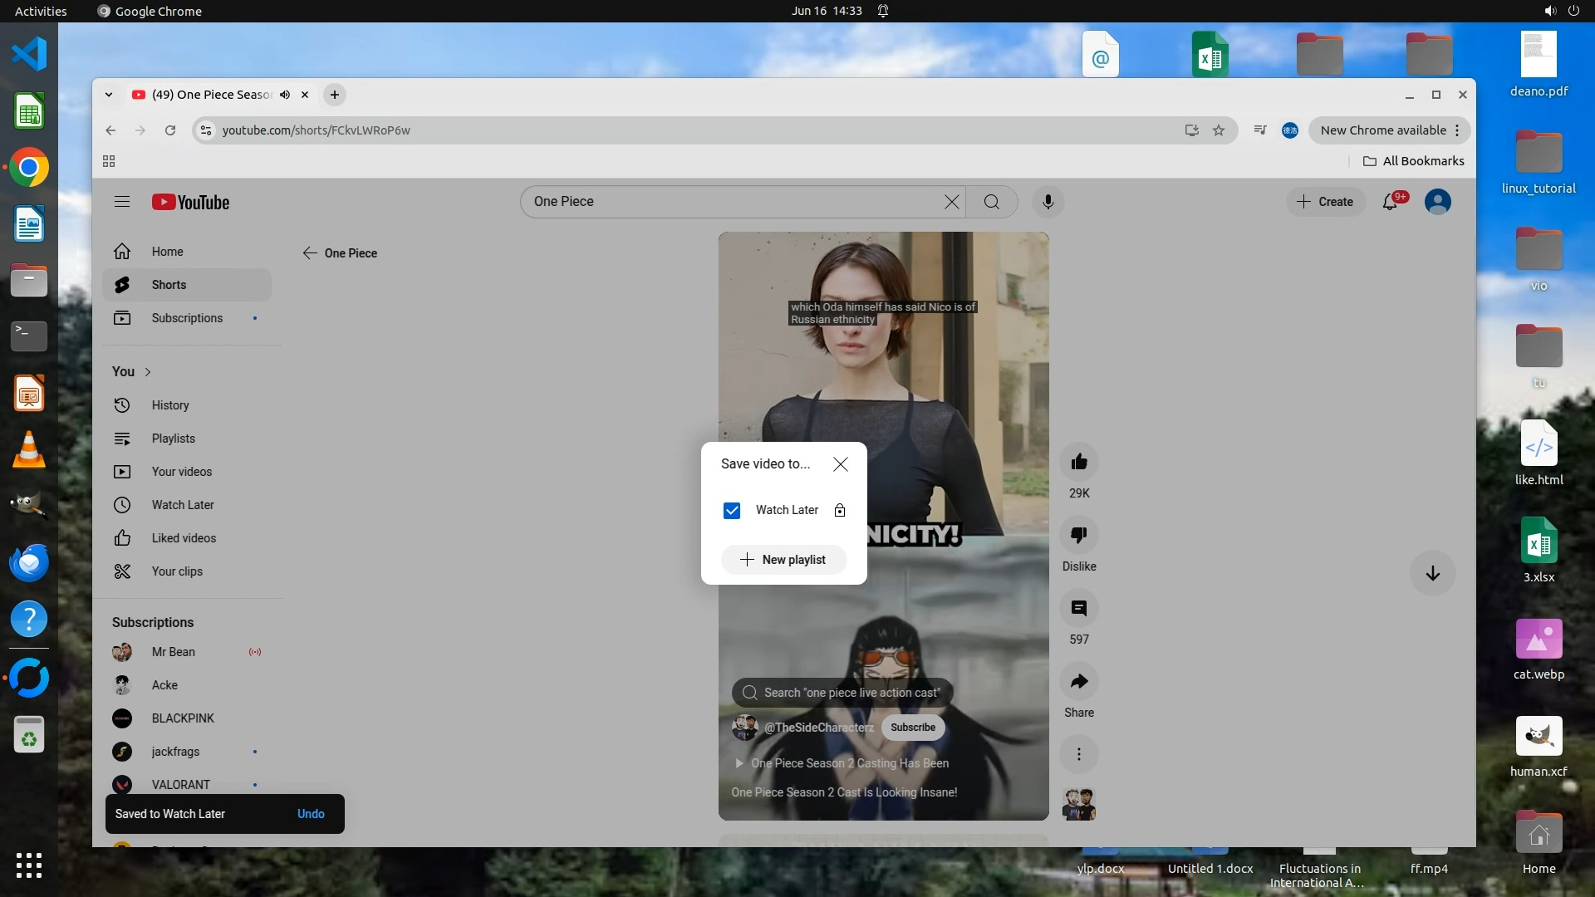This screenshot has height=897, width=1595.
Task: Open History in the sidebar
Action: pos(169,405)
